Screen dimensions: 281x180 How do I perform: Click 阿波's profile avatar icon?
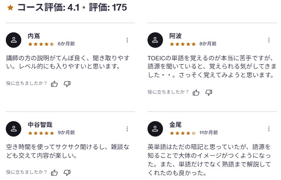pos(155,40)
